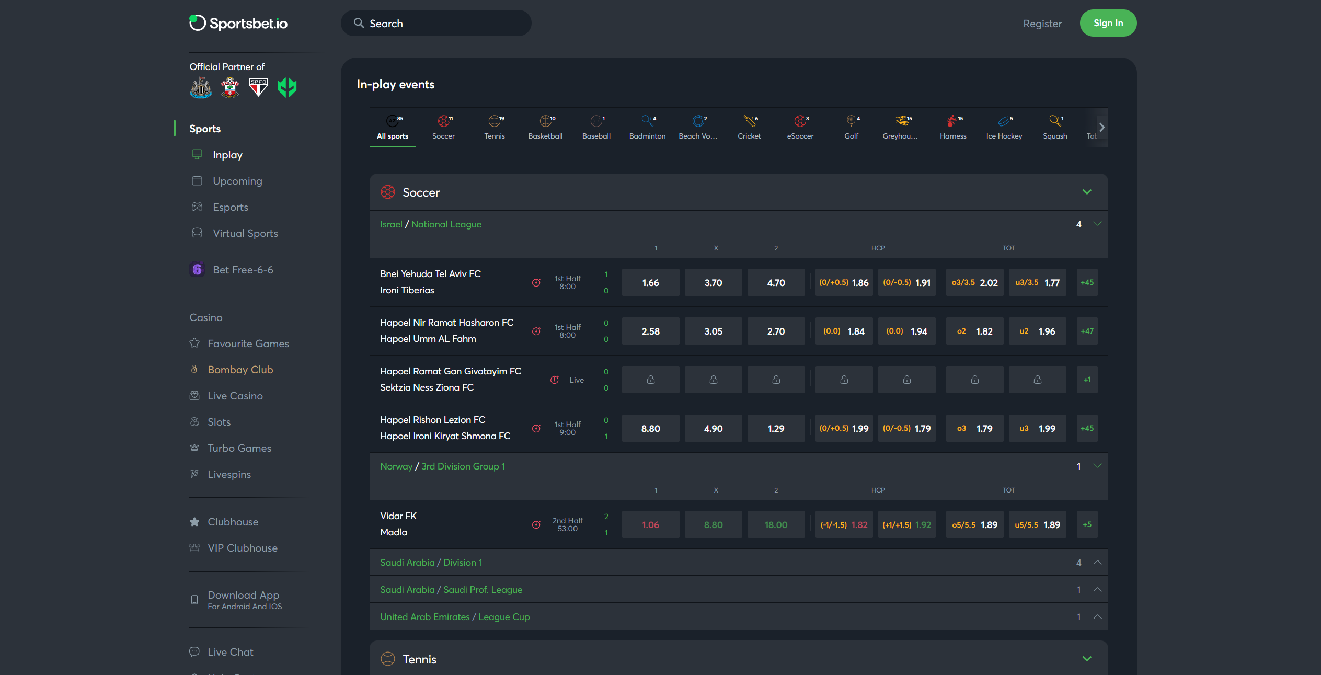This screenshot has width=1321, height=675.
Task: Click locked home odds for Hapoel Ramat Gan
Action: pos(651,380)
